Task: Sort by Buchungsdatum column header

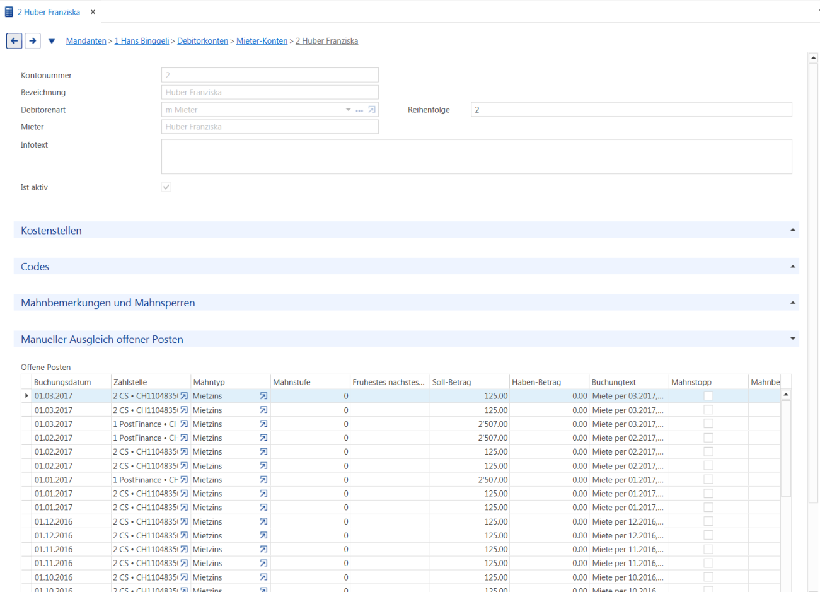Action: pos(71,382)
